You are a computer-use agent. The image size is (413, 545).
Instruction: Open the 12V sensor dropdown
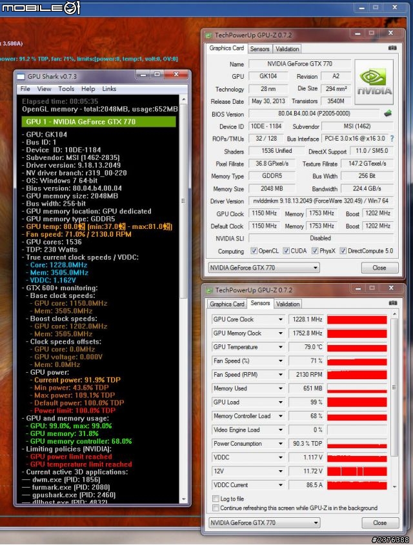[280, 471]
